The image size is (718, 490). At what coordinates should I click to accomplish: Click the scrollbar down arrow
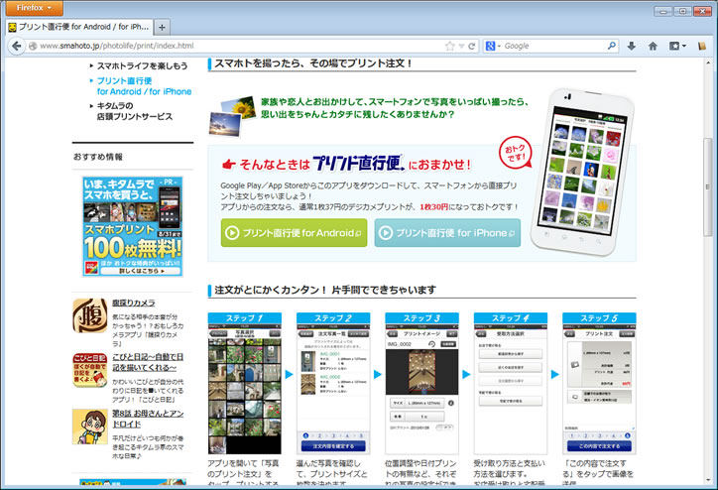[708, 480]
